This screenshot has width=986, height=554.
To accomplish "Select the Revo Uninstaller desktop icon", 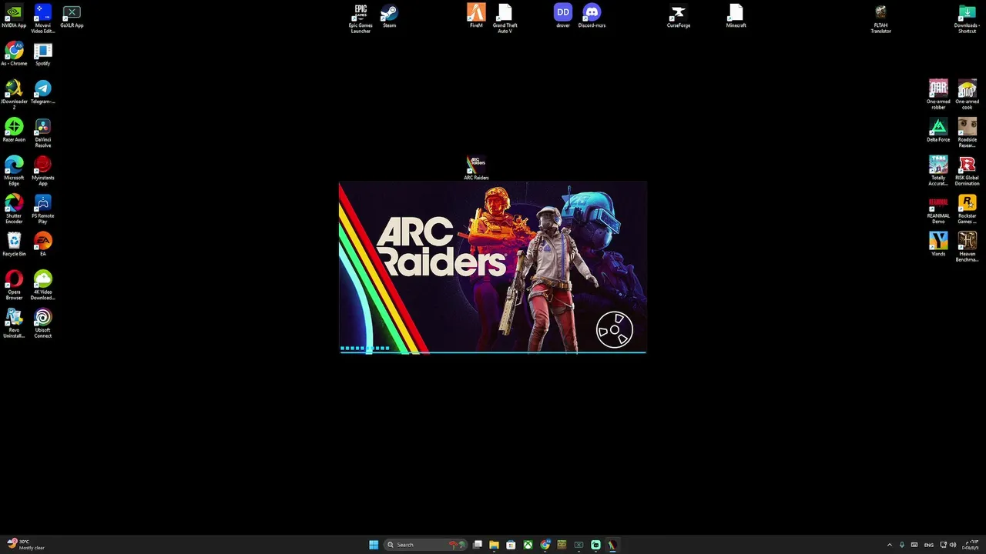I will (x=14, y=323).
